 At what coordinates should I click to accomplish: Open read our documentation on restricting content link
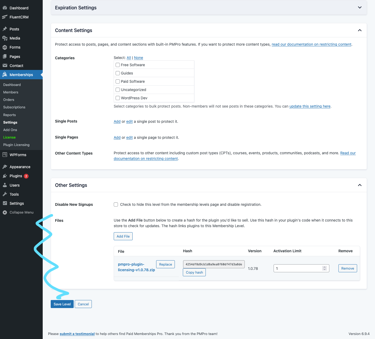pyautogui.click(x=311, y=44)
